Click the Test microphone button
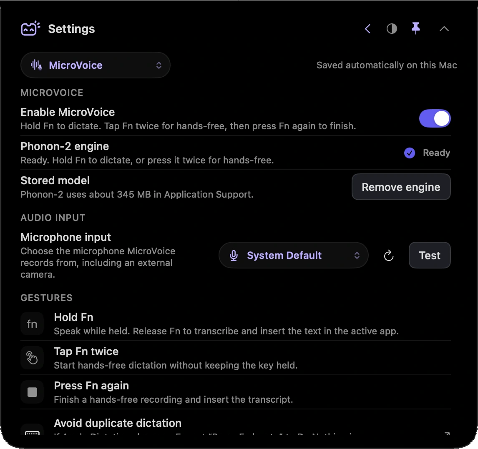Viewport: 478px width, 449px height. pos(430,255)
